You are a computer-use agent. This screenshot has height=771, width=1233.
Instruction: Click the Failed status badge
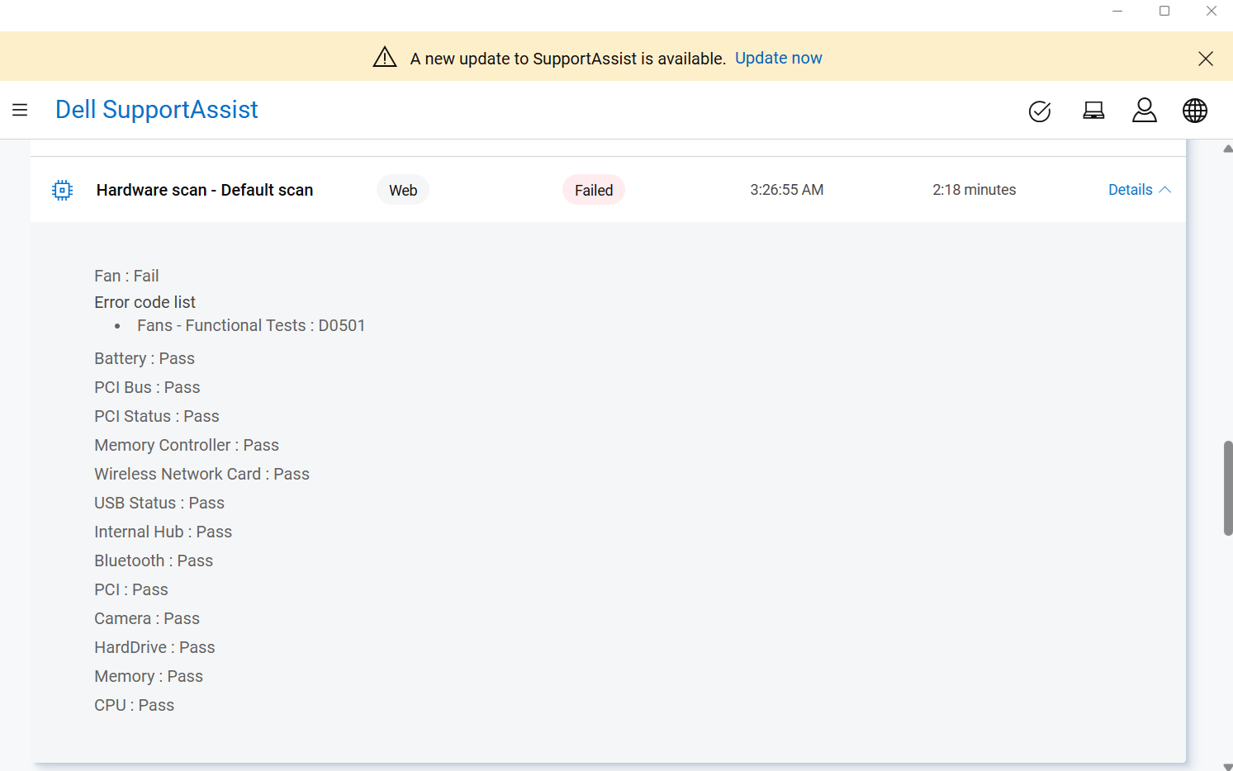594,190
